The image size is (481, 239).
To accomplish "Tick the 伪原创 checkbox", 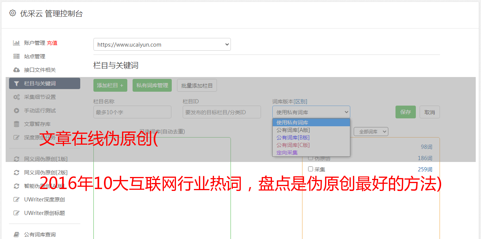I will coord(311,158).
